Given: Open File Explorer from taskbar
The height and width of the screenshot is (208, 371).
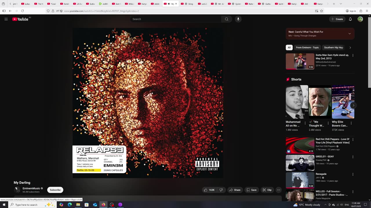Looking at the screenshot, I should click(x=78, y=205).
